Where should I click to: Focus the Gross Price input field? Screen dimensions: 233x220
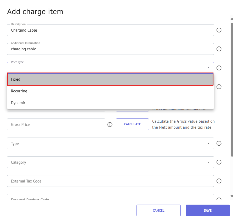(56, 124)
